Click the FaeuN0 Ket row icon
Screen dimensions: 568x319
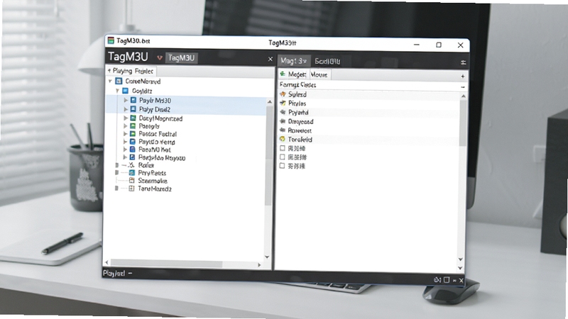[133, 150]
